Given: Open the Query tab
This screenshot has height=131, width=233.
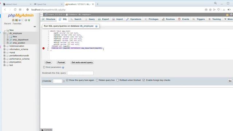Looking at the screenshot, I should click(90, 19).
